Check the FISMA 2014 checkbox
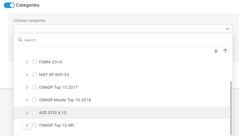Viewport: 239px width, 136px height. 35,62
